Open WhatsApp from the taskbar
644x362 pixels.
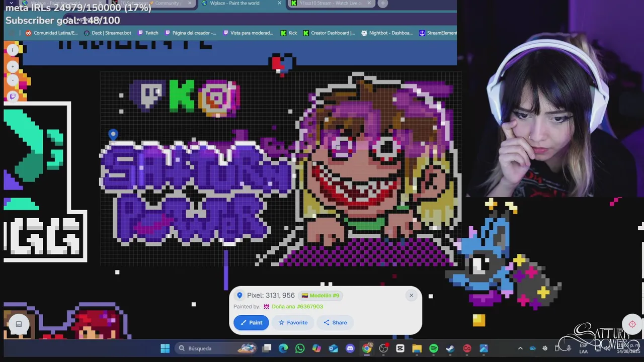[x=300, y=348]
